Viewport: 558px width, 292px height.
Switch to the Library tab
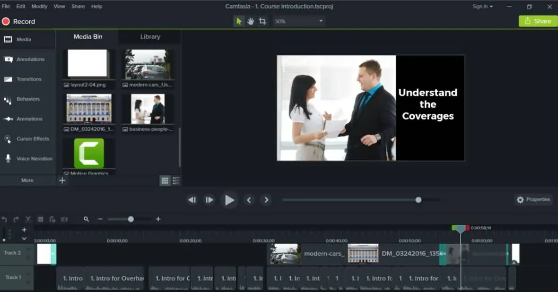coord(150,37)
